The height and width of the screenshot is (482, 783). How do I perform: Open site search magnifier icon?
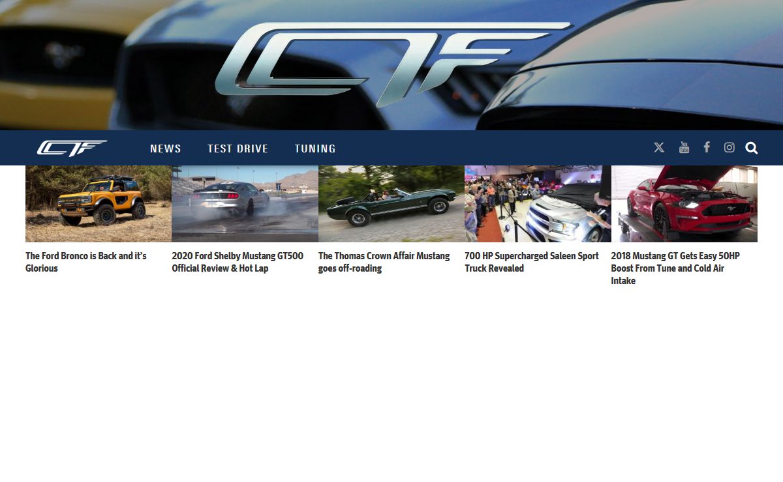pyautogui.click(x=752, y=148)
